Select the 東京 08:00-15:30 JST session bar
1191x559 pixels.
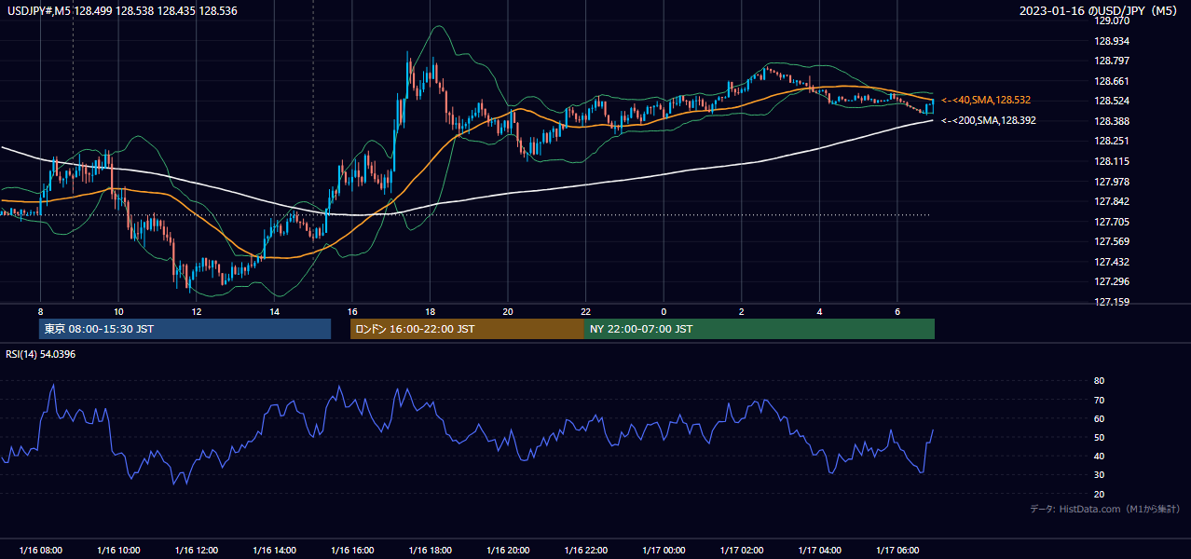pyautogui.click(x=185, y=329)
